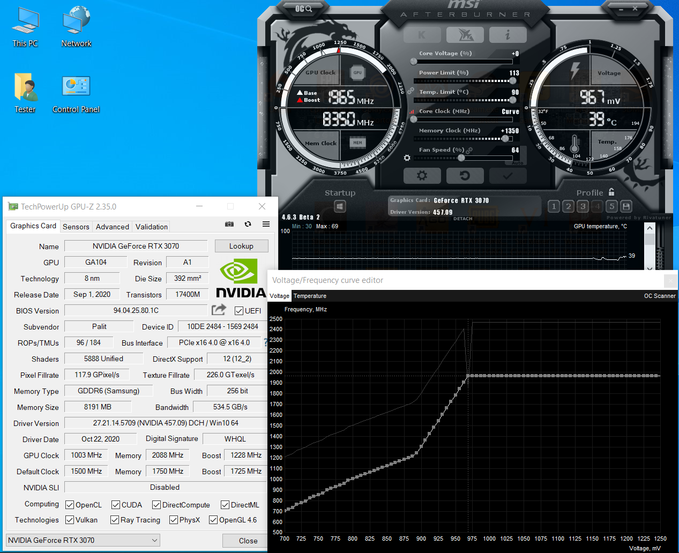
Task: Click the thermometer temperature icon
Action: point(574,145)
